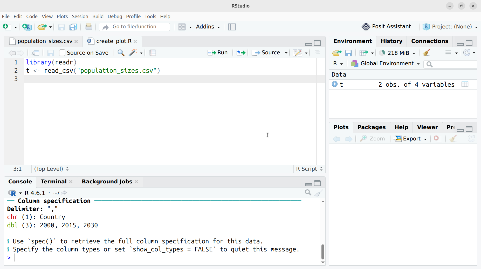Open the Addins dropdown
The image size is (481, 269).
[208, 27]
